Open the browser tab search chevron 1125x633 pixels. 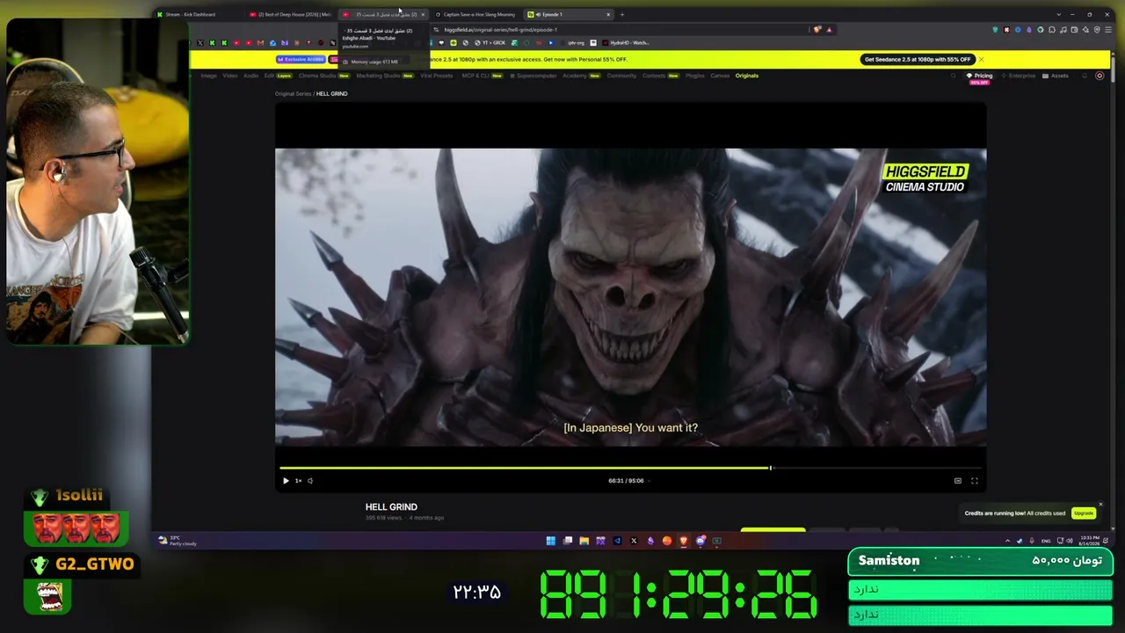[x=1058, y=14]
